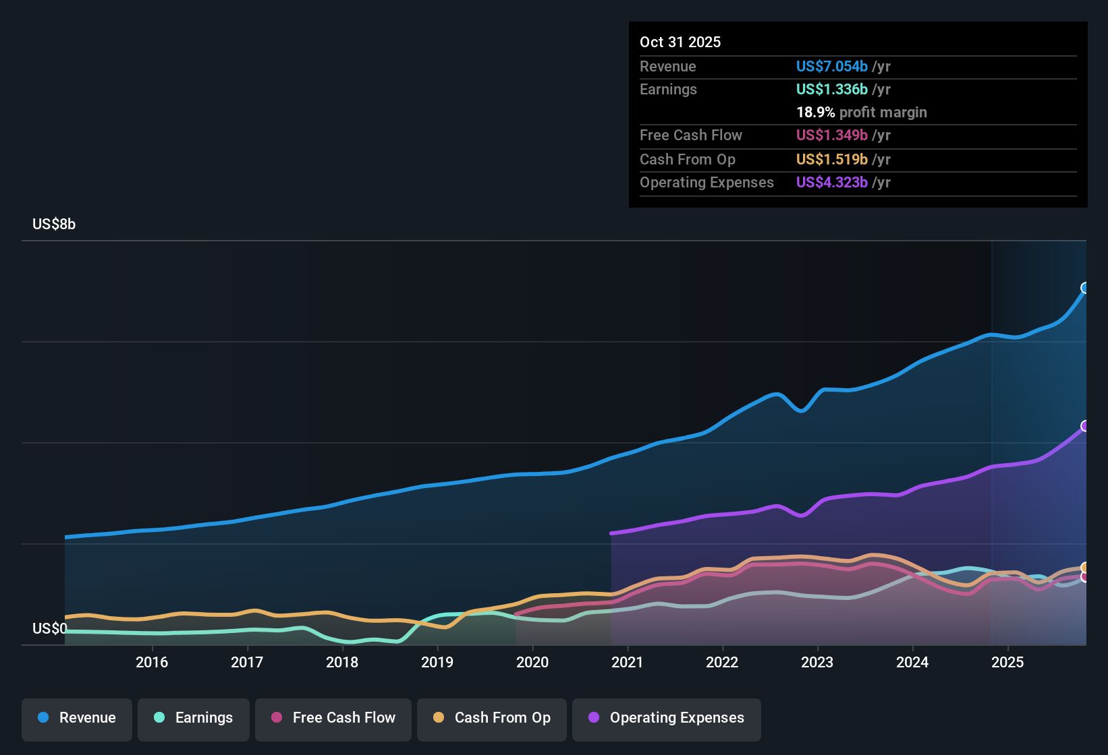Viewport: 1108px width, 755px height.
Task: Expand the Oct 31 2025 tooltip details
Action: 680,42
